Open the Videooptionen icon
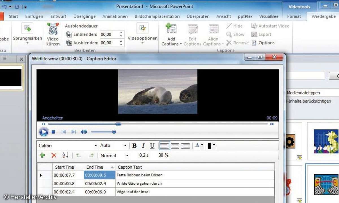339x203 pixels. pyautogui.click(x=142, y=28)
